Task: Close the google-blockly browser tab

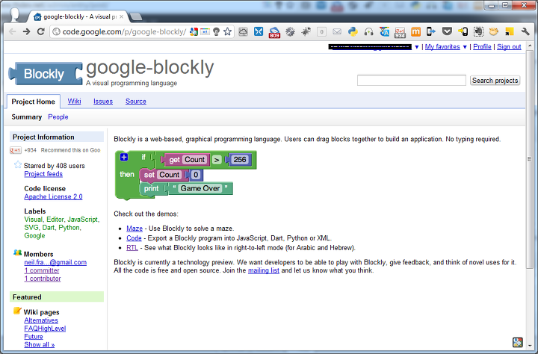Action: [122, 16]
